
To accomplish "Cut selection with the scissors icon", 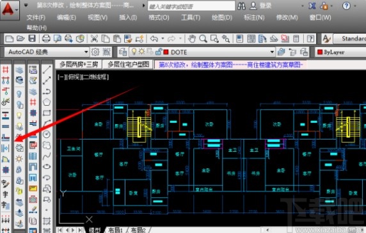I will click(x=94, y=38).
